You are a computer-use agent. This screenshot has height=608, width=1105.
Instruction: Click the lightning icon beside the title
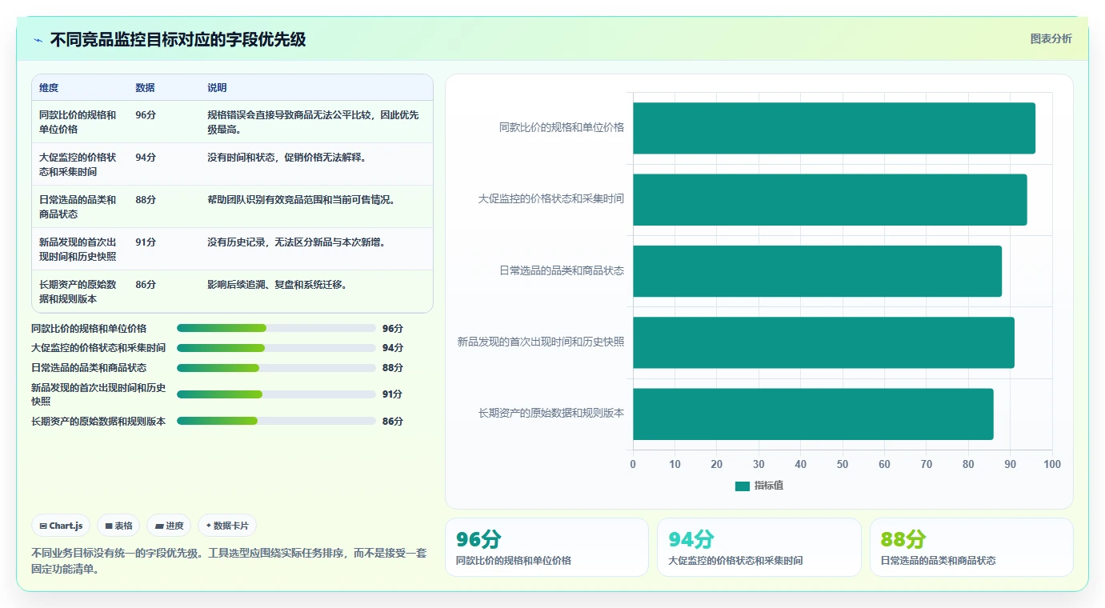coord(38,40)
